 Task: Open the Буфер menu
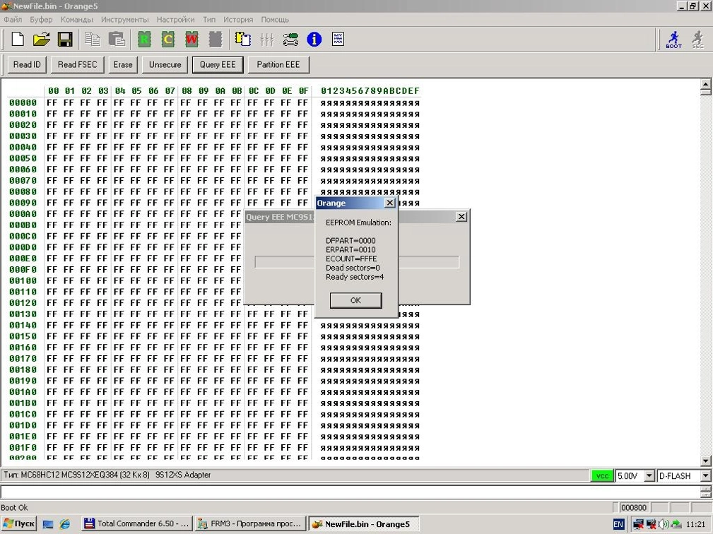pos(42,20)
